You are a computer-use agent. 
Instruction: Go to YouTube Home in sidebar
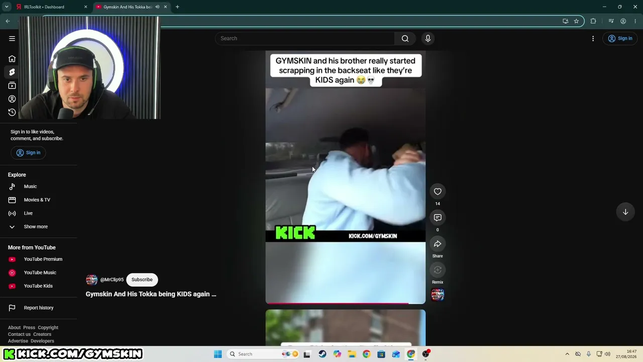[12, 59]
